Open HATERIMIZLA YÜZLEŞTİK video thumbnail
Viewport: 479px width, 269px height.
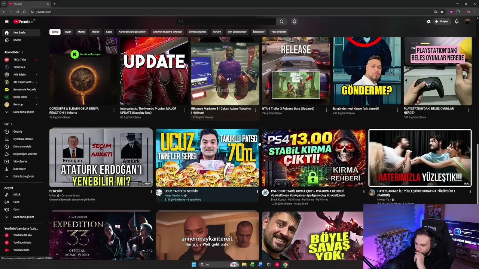(420, 158)
